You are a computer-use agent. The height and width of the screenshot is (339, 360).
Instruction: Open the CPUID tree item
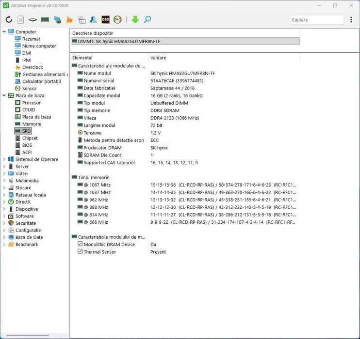(x=29, y=110)
